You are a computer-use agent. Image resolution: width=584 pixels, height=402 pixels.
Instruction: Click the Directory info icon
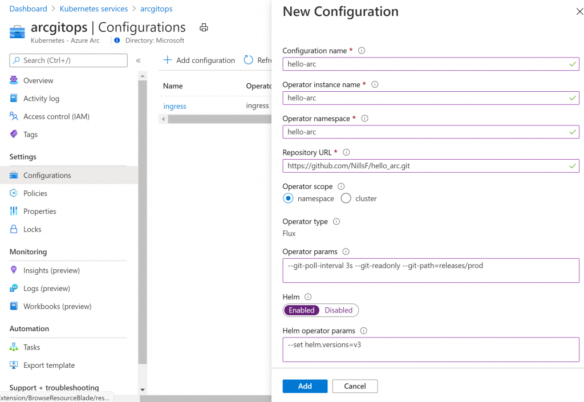(117, 40)
